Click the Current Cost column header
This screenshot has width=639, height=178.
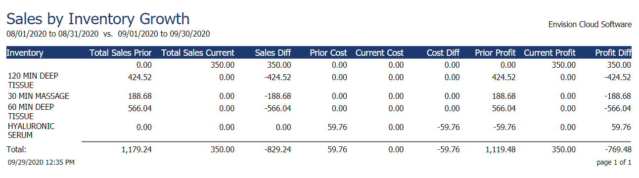pos(379,53)
